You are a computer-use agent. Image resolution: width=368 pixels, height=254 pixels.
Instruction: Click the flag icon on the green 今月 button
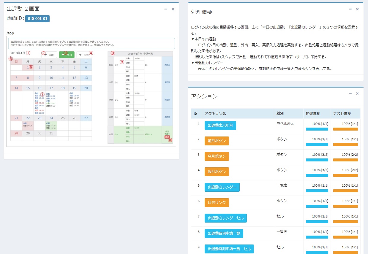tap(63, 55)
